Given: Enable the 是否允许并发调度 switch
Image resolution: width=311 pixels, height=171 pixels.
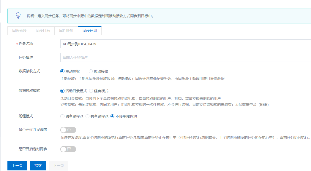Looking at the screenshot, I should click(x=68, y=130).
